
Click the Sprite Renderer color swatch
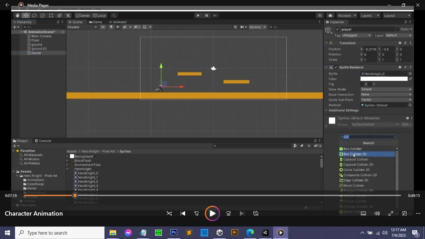(x=384, y=79)
